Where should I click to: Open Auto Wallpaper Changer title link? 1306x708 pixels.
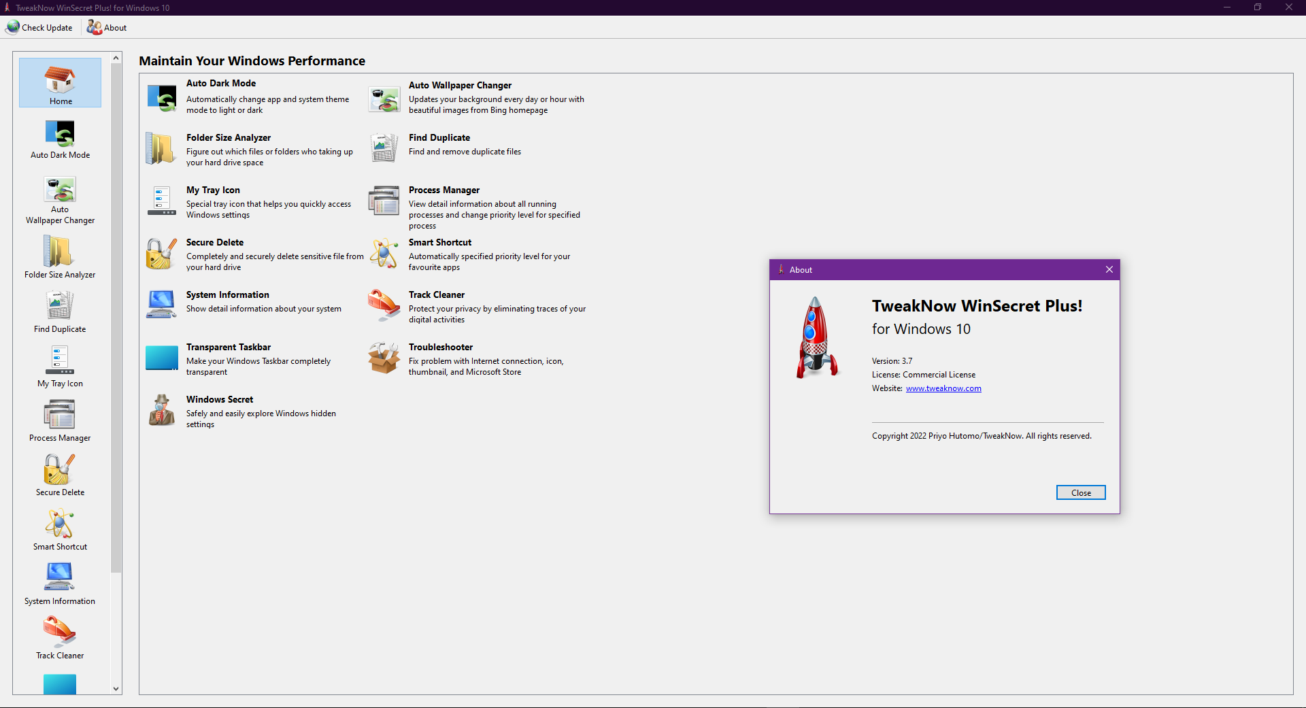tap(460, 85)
